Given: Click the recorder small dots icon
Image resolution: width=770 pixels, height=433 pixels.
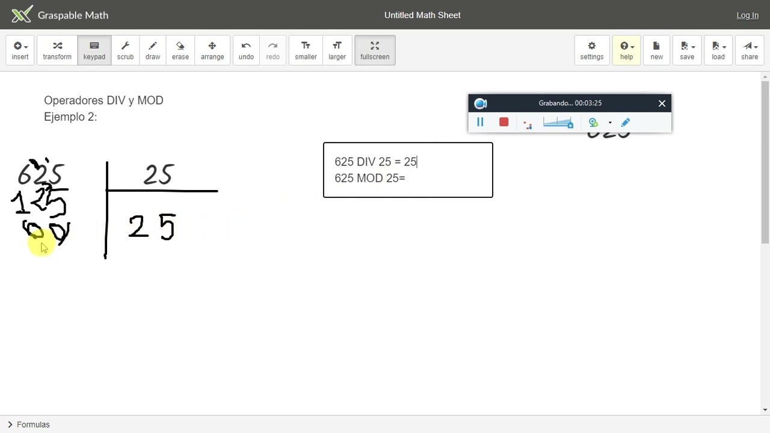Looking at the screenshot, I should point(528,124).
